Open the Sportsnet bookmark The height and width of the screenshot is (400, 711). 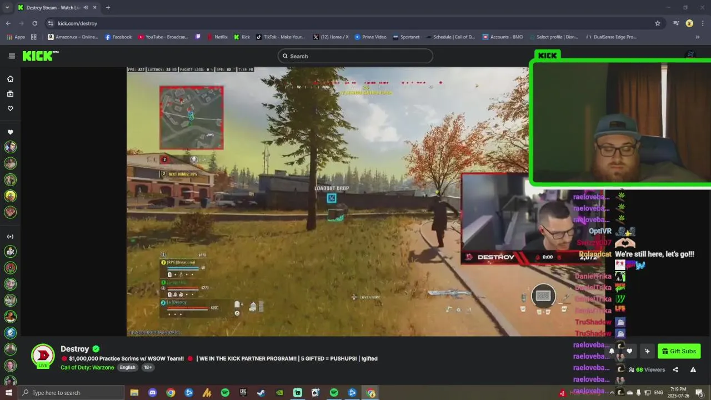coord(406,37)
